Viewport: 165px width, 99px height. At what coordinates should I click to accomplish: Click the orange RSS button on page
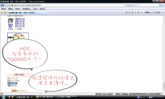pos(14,90)
